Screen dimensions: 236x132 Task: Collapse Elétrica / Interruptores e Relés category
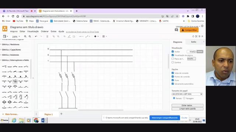click(15, 60)
